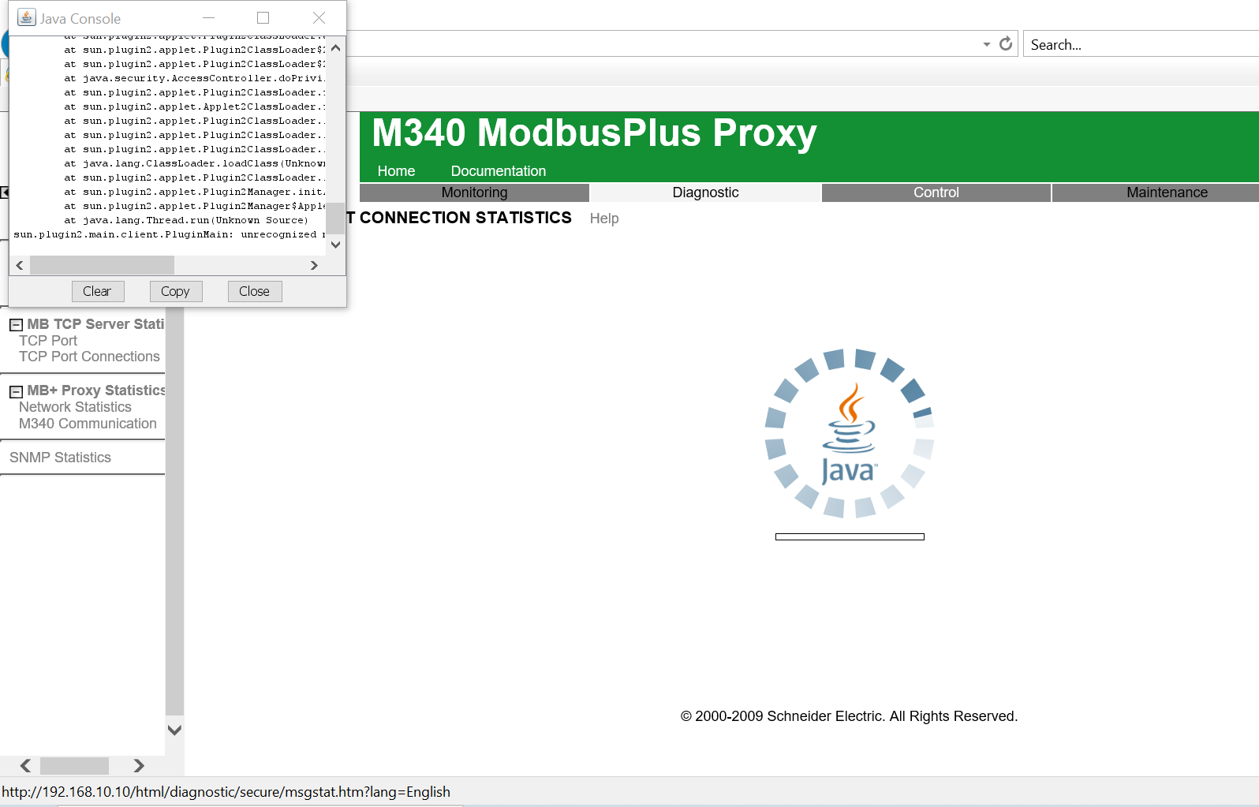Close Java Console with the title bar X
1259x807 pixels.
coord(319,17)
